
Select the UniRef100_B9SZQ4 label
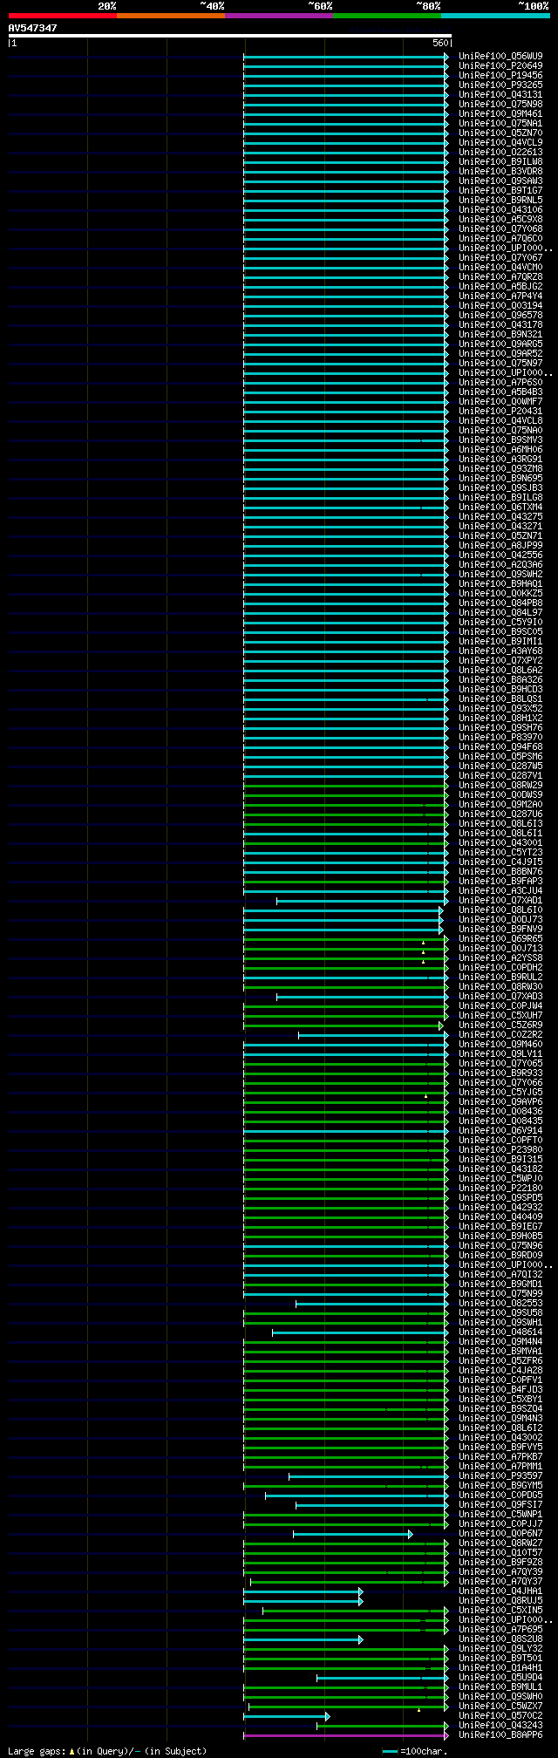500,1408
